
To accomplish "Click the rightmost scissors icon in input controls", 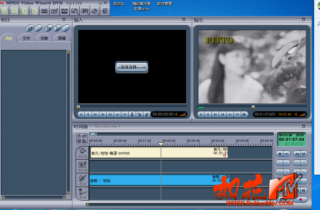I will click(147, 115).
